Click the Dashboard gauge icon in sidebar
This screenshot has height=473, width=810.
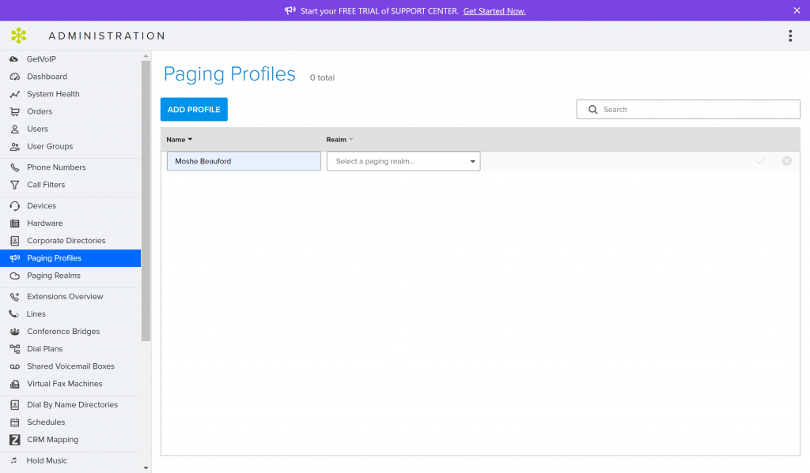[14, 77]
